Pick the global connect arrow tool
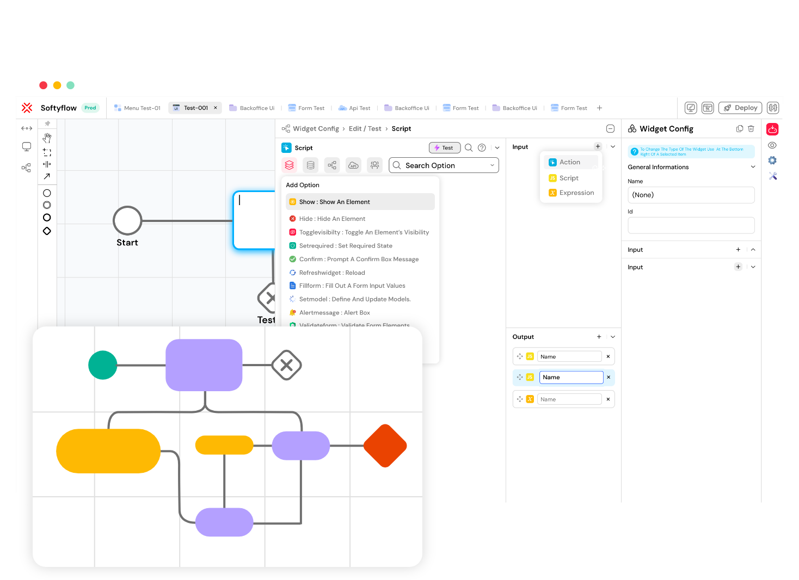The image size is (799, 580). (x=47, y=176)
